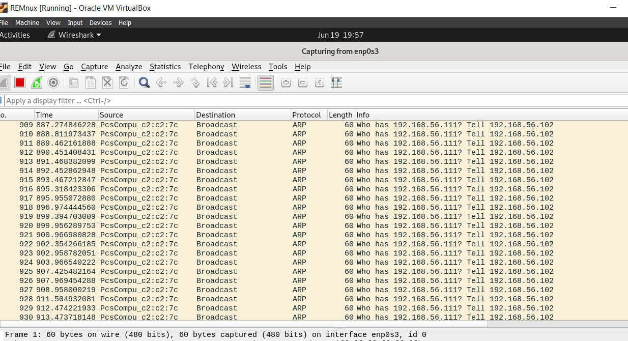The height and width of the screenshot is (341, 628).
Task: Restart current capture with green fin icon
Action: coord(37,82)
